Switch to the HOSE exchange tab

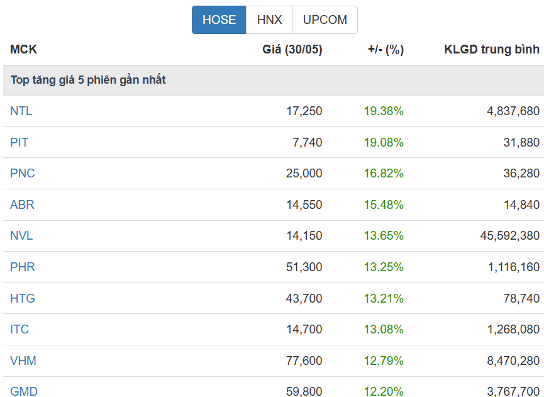coord(219,20)
